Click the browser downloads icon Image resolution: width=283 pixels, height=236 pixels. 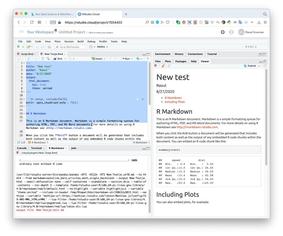[x=259, y=22]
